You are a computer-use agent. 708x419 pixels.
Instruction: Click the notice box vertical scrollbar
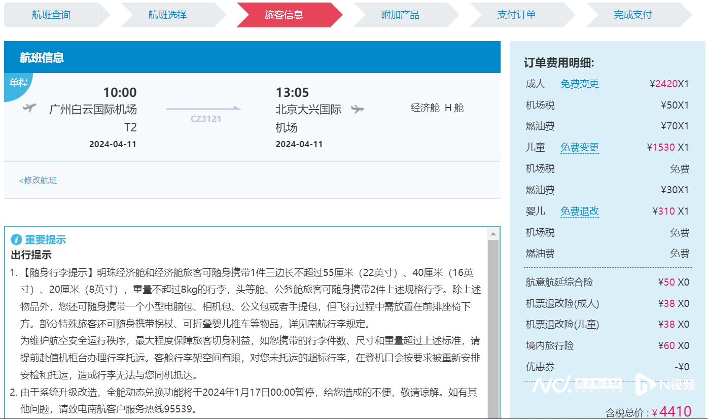(x=492, y=325)
